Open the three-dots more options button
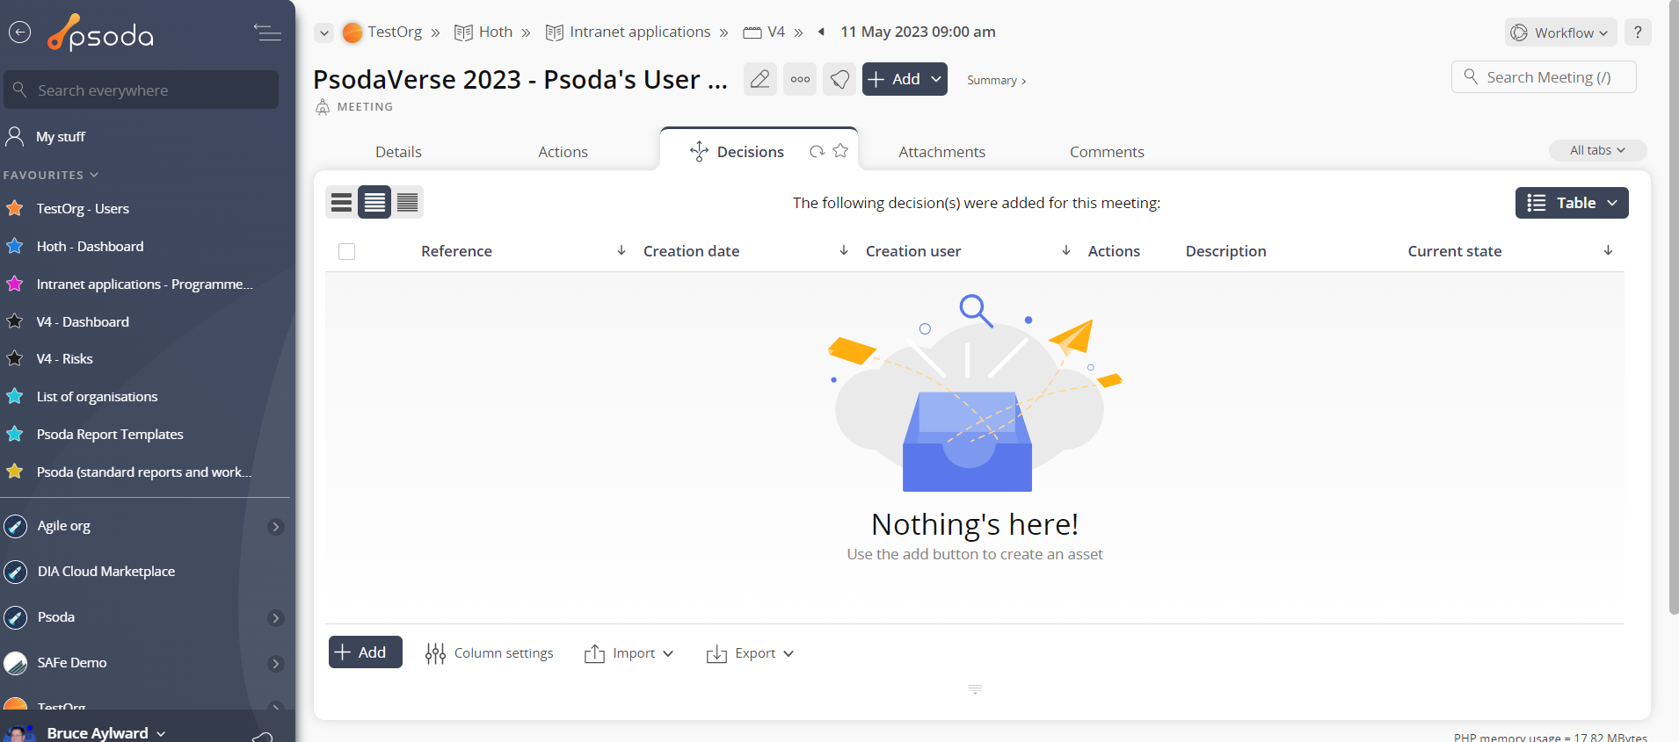 pos(800,79)
